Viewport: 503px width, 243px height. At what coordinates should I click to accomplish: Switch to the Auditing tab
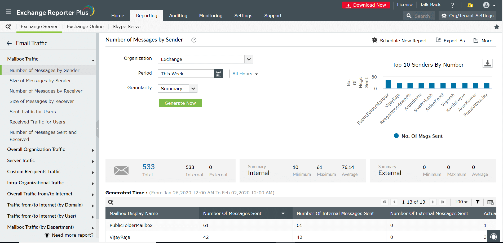click(x=178, y=16)
